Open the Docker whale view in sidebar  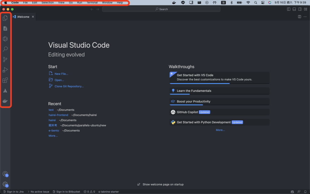pyautogui.click(x=5, y=101)
